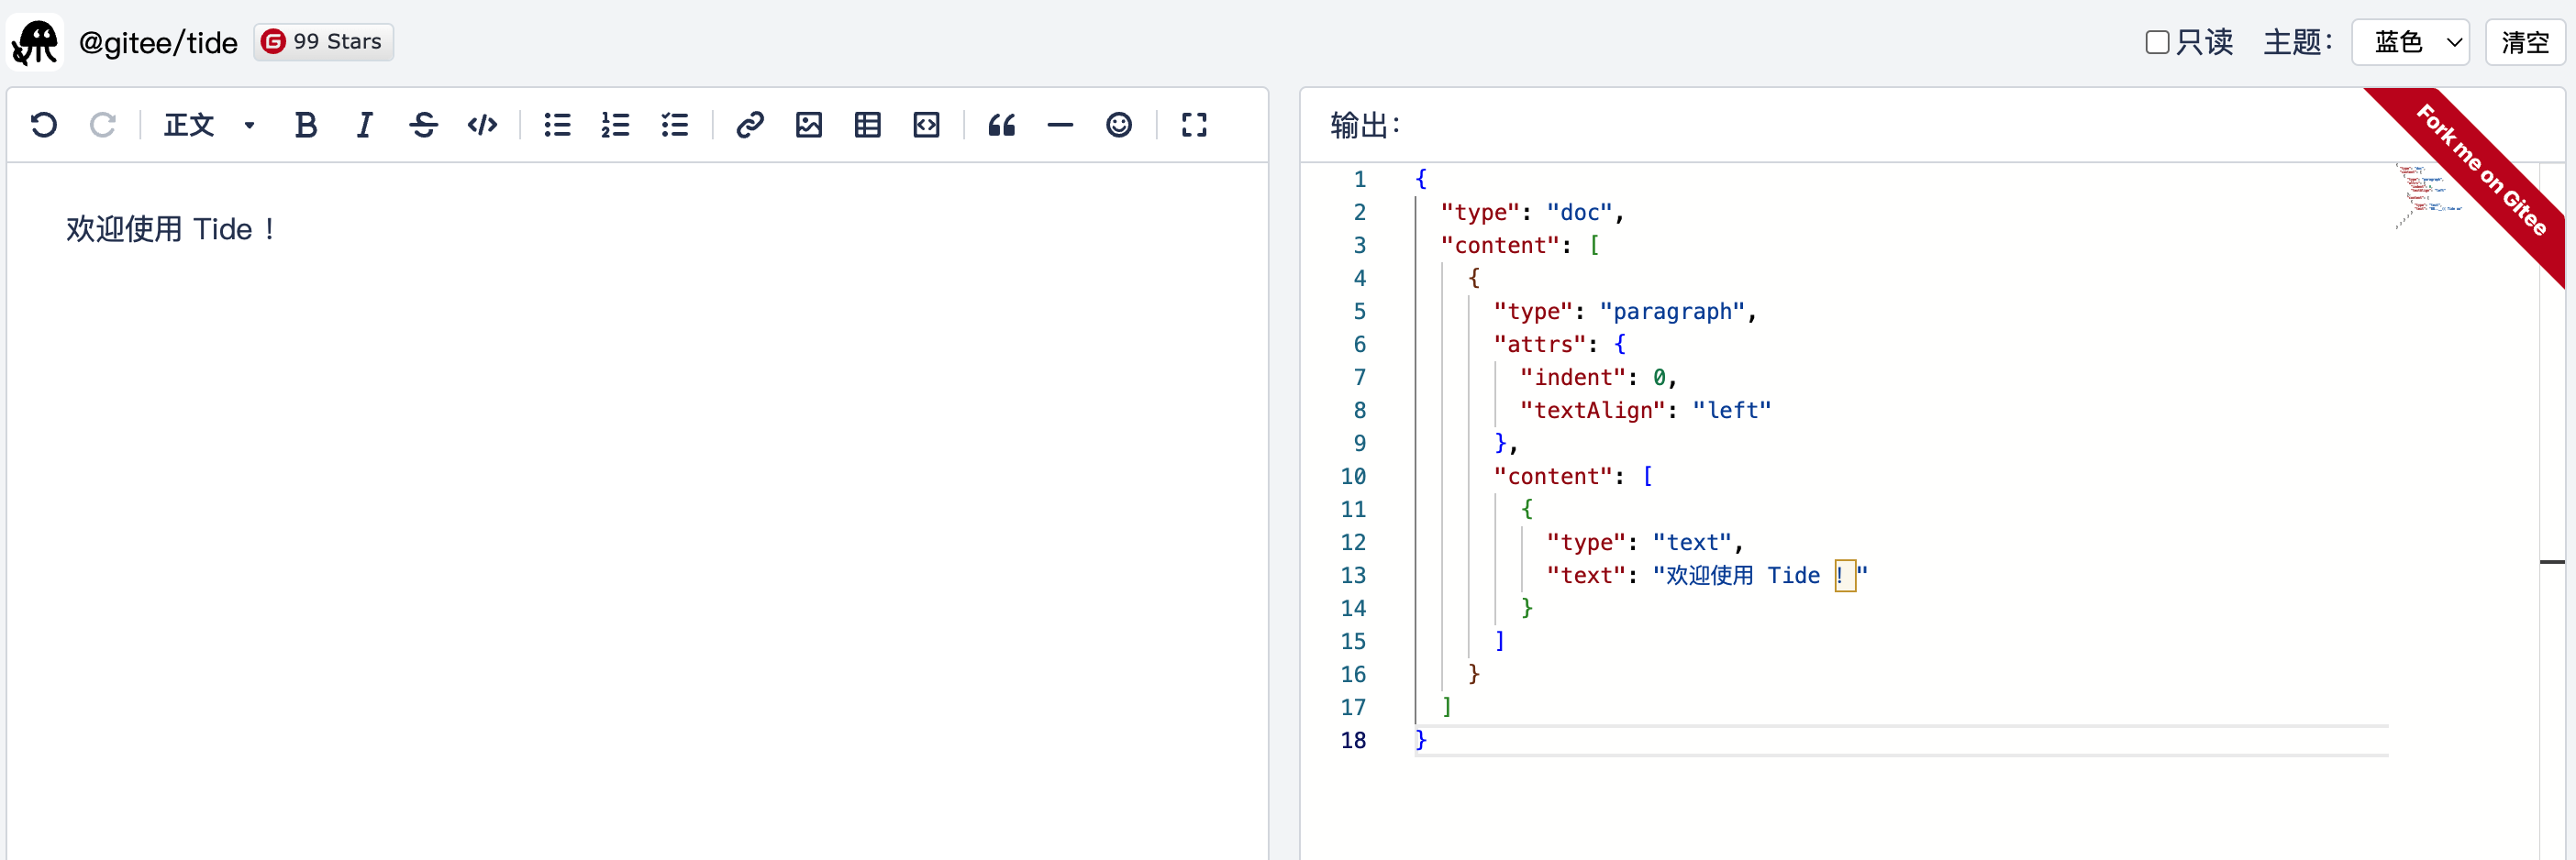
Task: Click line number 13 in output
Action: 1353,576
